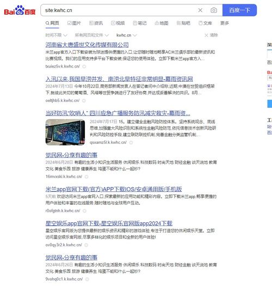Click URL r0ofgtnh.k.kwhc.cn/
The width and height of the screenshot is (272, 286).
(63, 211)
